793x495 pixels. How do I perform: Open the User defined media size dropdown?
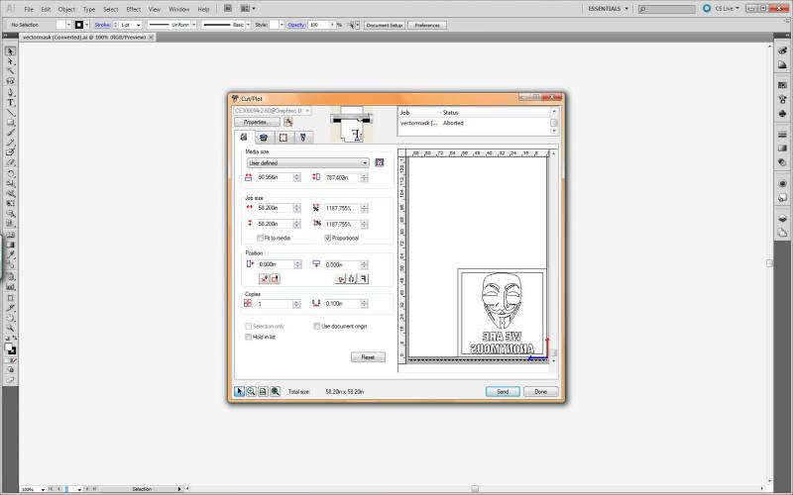(x=308, y=163)
